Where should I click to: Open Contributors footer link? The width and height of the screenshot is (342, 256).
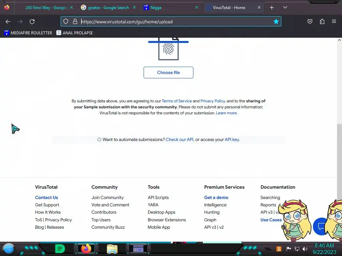click(104, 212)
